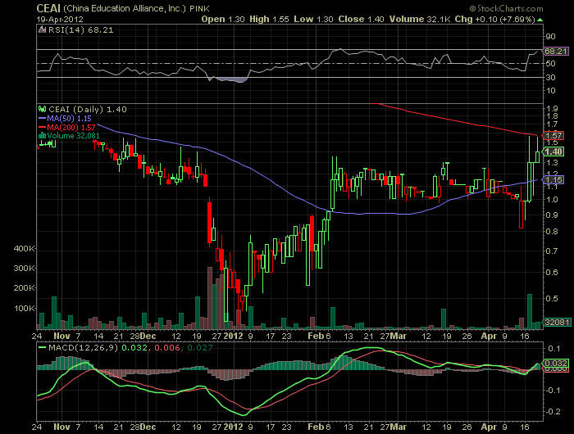Click the 200K volume axis label
This screenshot has width=574, height=434.
[x=25, y=288]
